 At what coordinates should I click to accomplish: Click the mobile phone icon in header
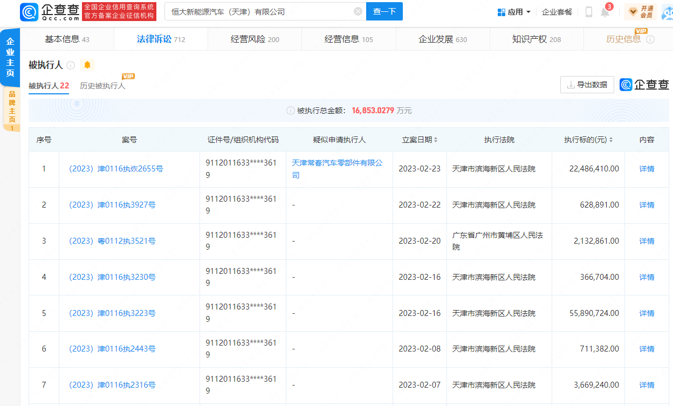coord(589,12)
